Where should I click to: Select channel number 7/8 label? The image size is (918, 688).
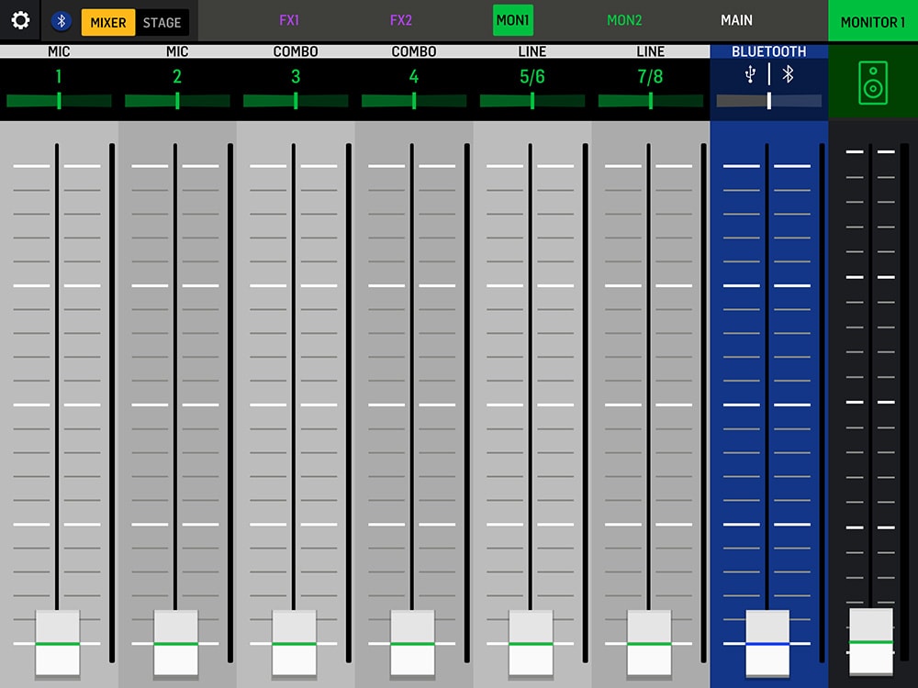pos(651,77)
